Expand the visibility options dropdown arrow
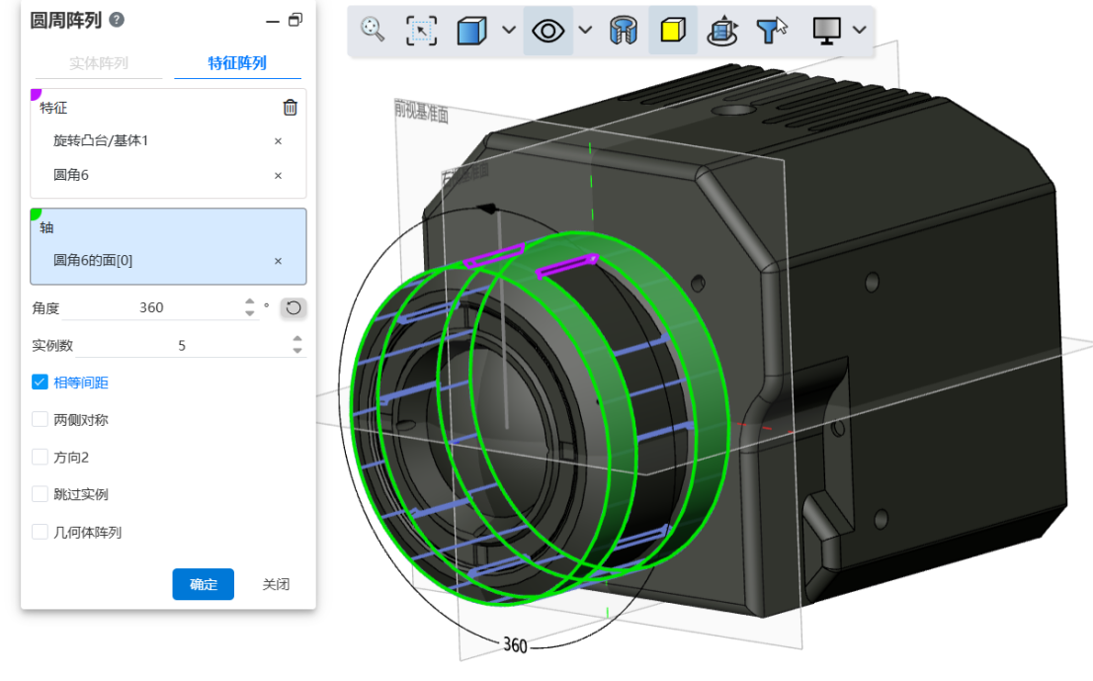 click(x=585, y=30)
